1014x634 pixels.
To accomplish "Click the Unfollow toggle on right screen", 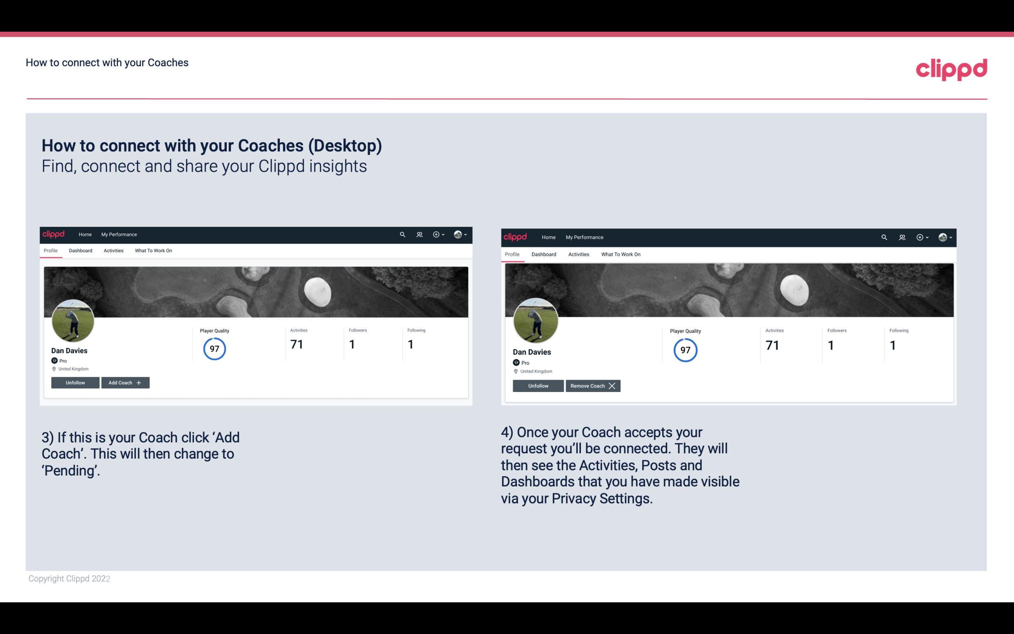I will pos(537,385).
